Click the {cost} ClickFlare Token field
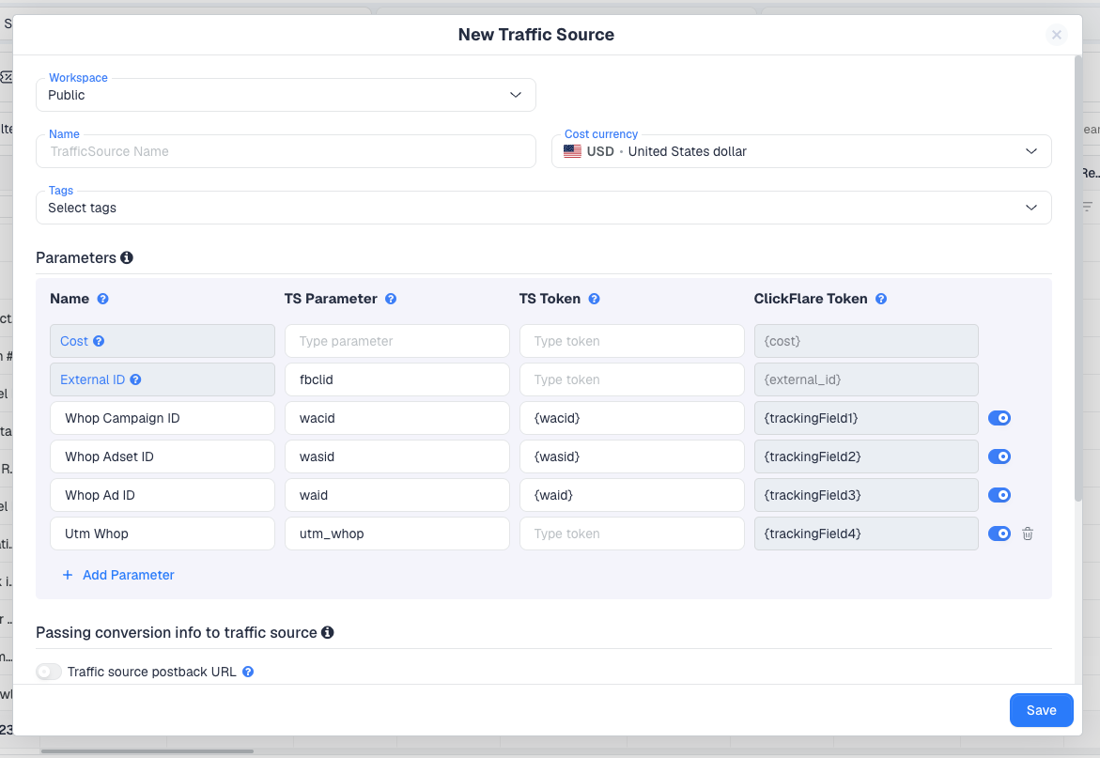 [866, 341]
